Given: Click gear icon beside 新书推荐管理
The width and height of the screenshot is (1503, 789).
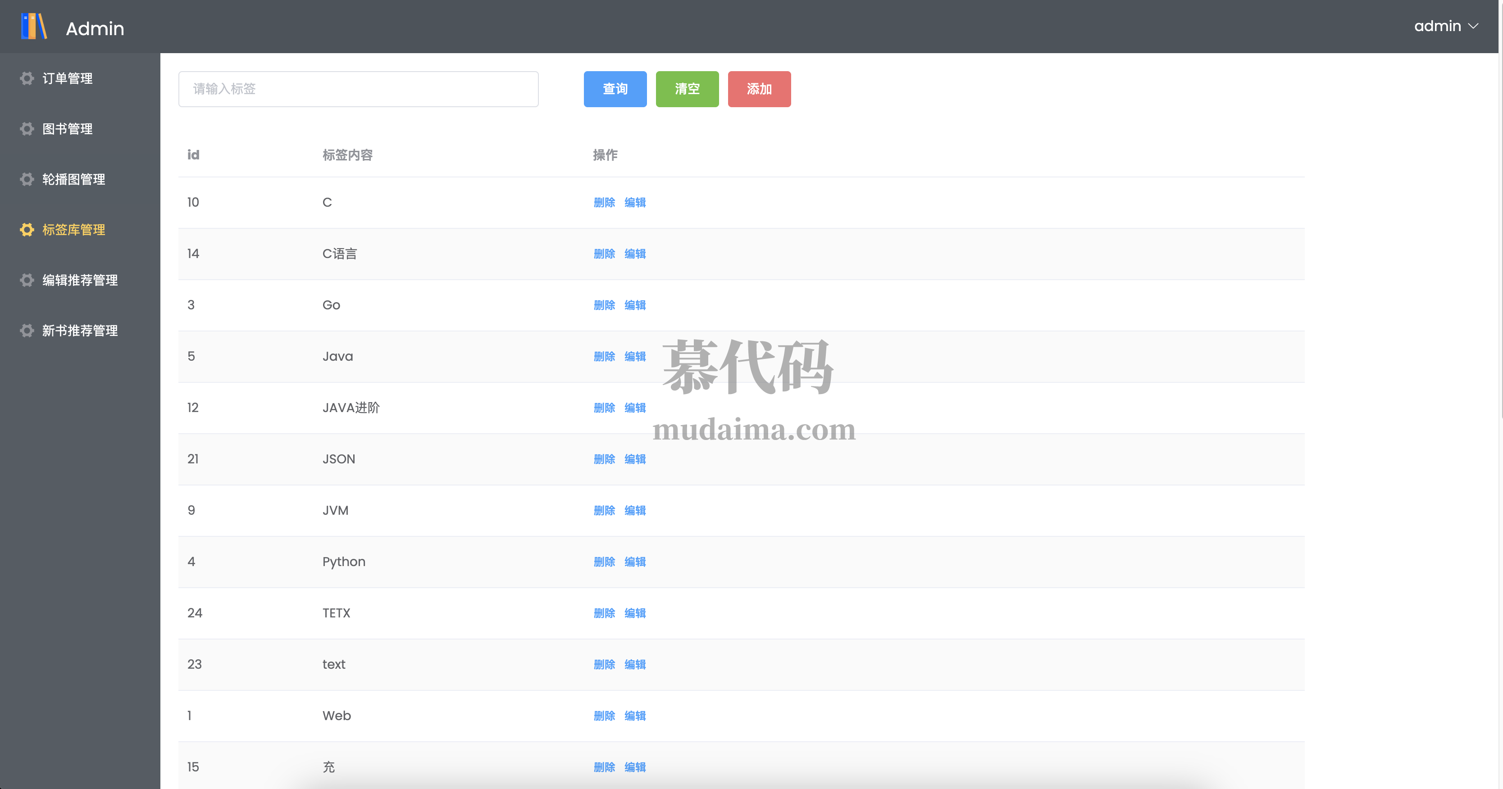Looking at the screenshot, I should pos(27,331).
